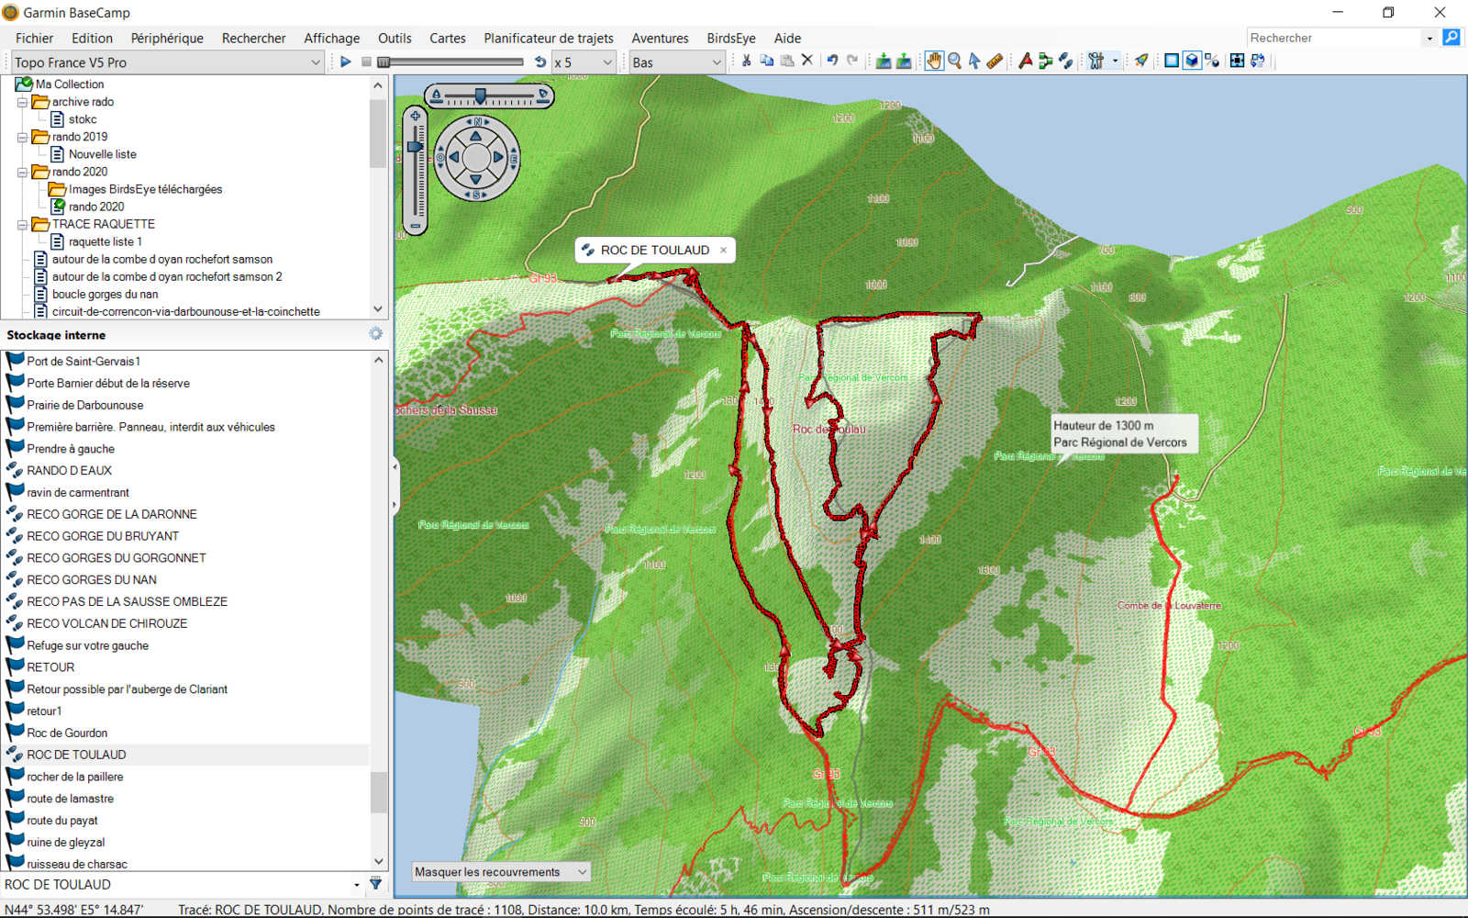Open Masquer les recouvrements dropdown

pos(582,872)
